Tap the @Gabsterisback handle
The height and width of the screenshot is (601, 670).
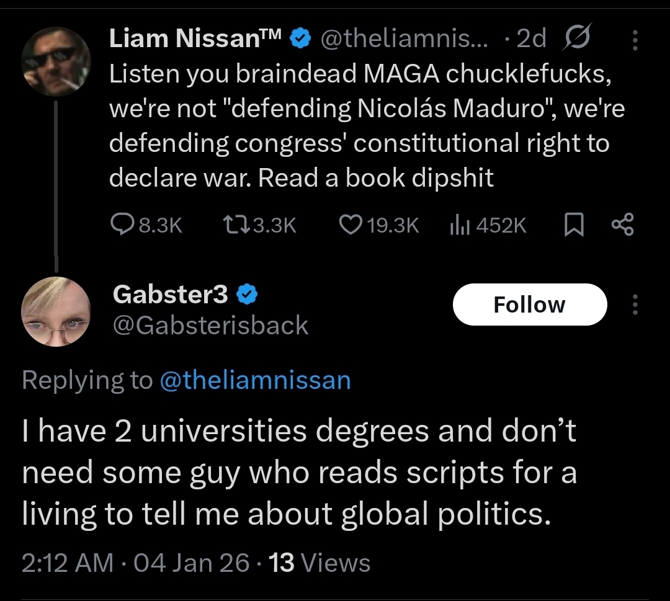(x=210, y=325)
